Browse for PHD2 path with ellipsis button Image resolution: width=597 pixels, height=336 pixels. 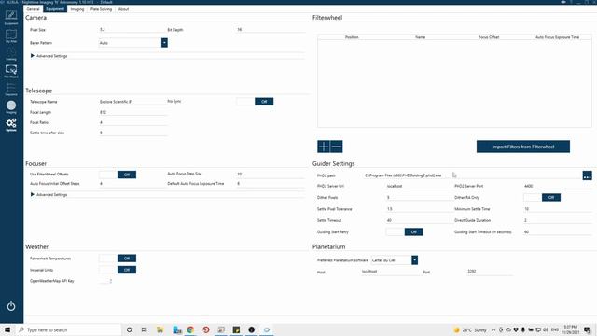tap(587, 175)
